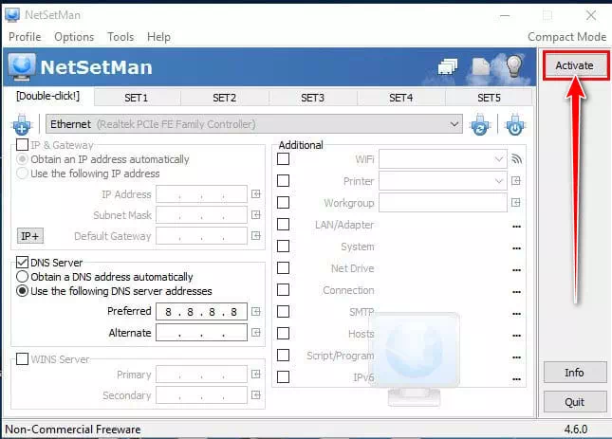Viewport: 612px width, 439px height.
Task: Switch to the SET4 tab
Action: (401, 98)
